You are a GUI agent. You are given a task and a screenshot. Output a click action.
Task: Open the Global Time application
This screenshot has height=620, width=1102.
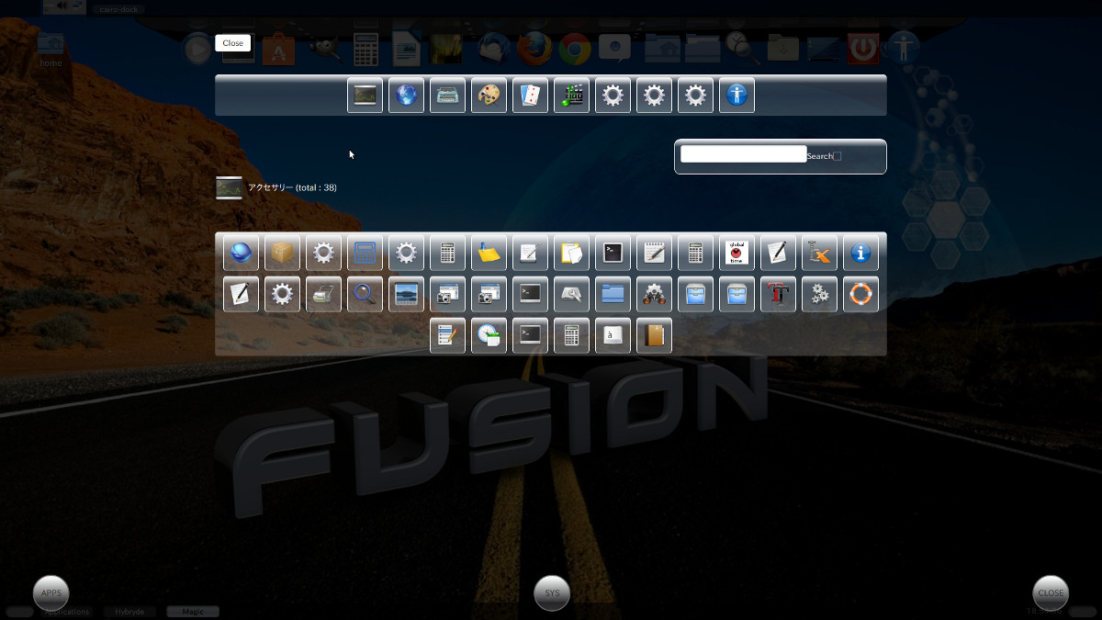(x=737, y=253)
